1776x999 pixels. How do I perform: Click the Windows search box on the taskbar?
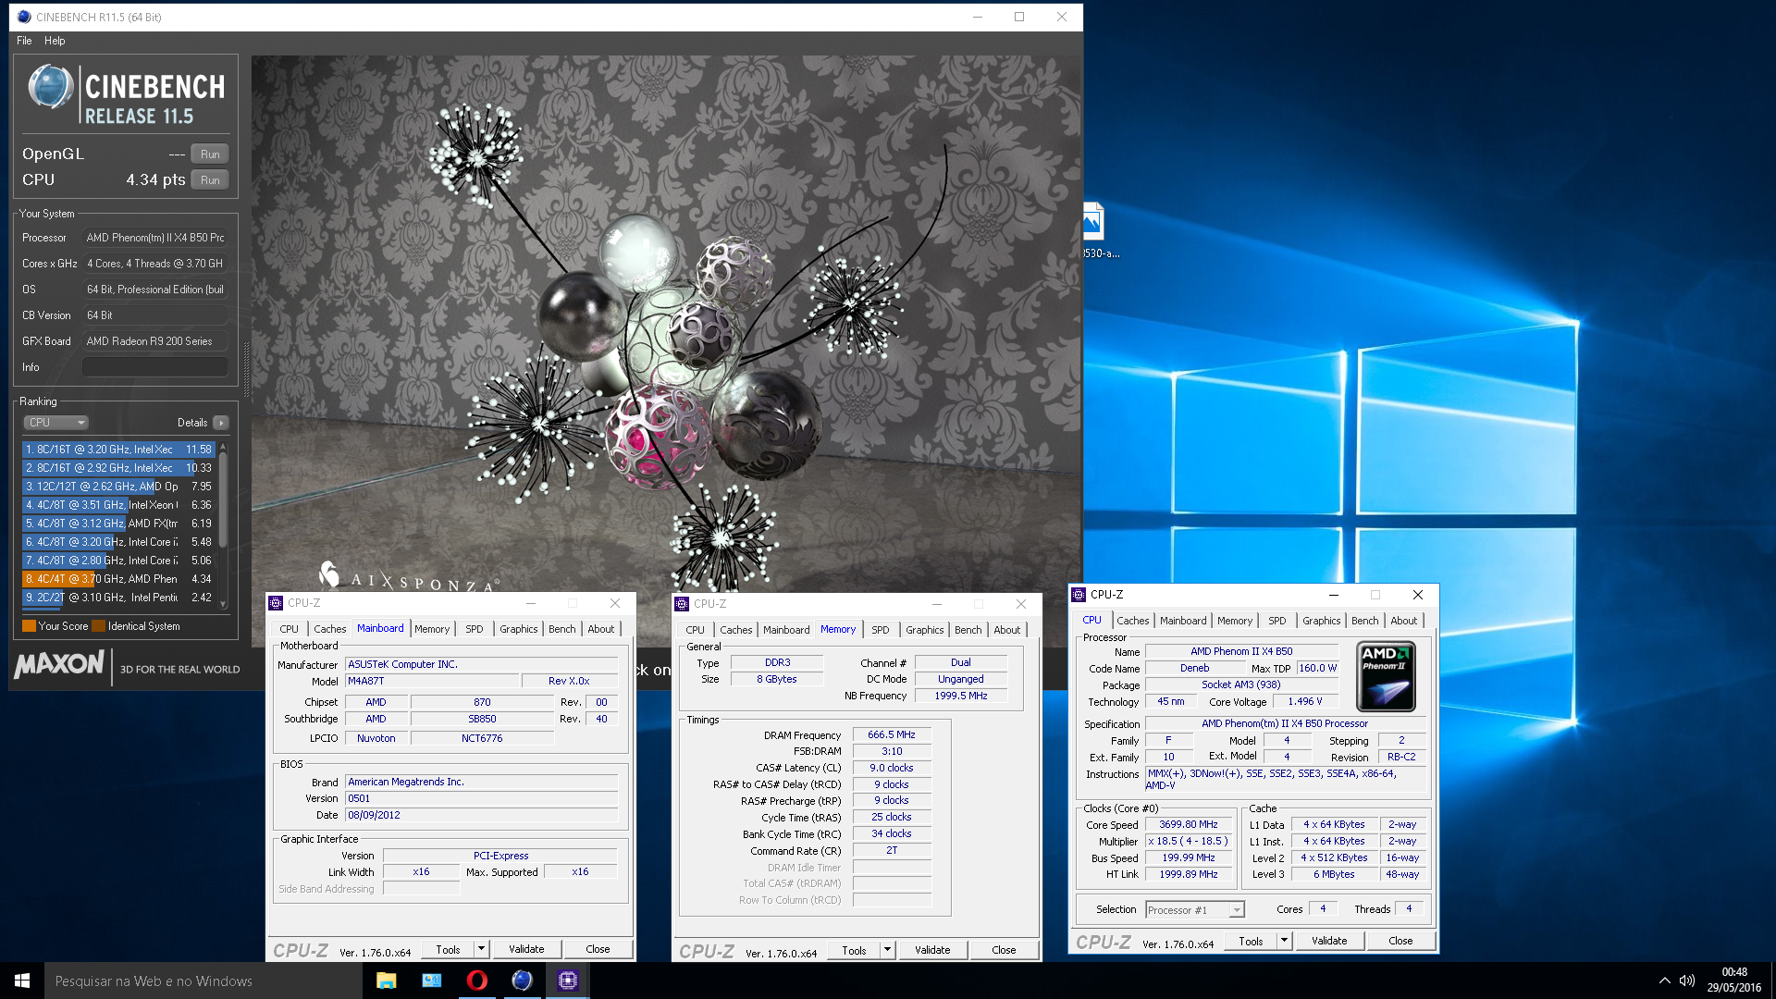(203, 980)
